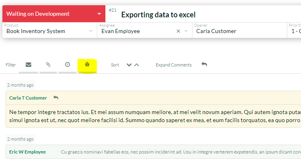Toggle the clock history filter
301x164 pixels.
point(67,65)
